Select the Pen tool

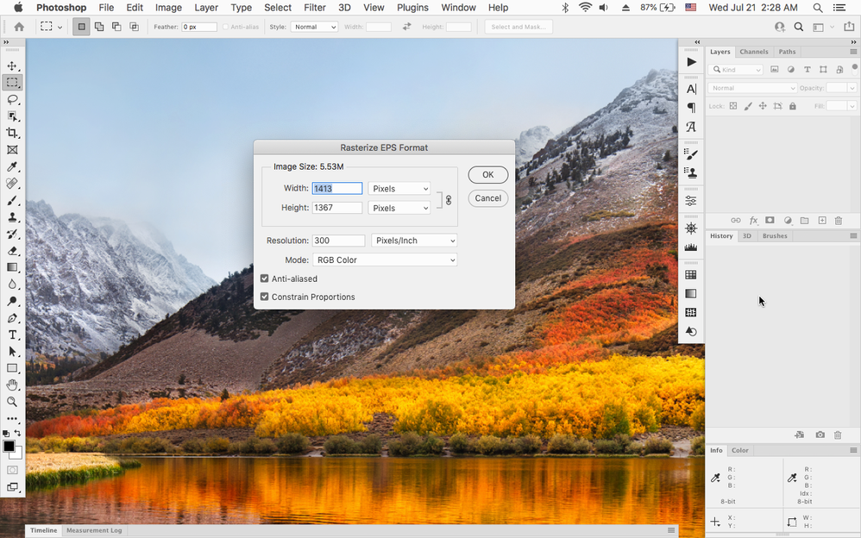(12, 318)
